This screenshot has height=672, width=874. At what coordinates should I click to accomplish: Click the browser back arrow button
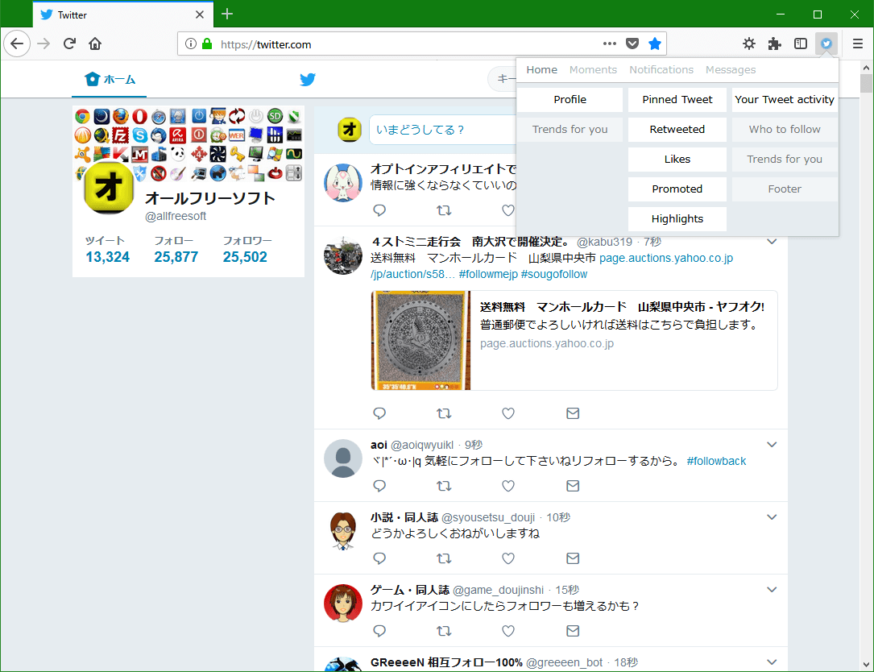[x=17, y=44]
